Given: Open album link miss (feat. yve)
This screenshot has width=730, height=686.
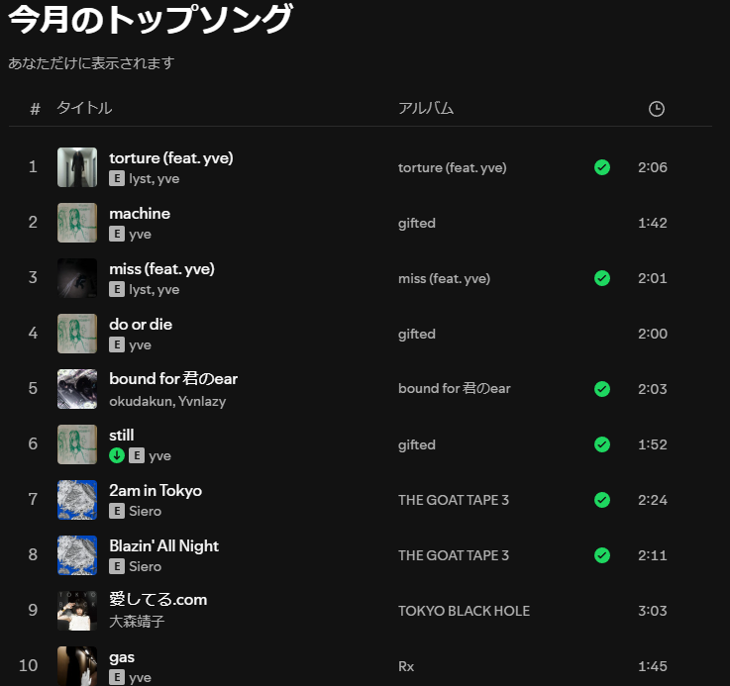Looking at the screenshot, I should pos(444,278).
